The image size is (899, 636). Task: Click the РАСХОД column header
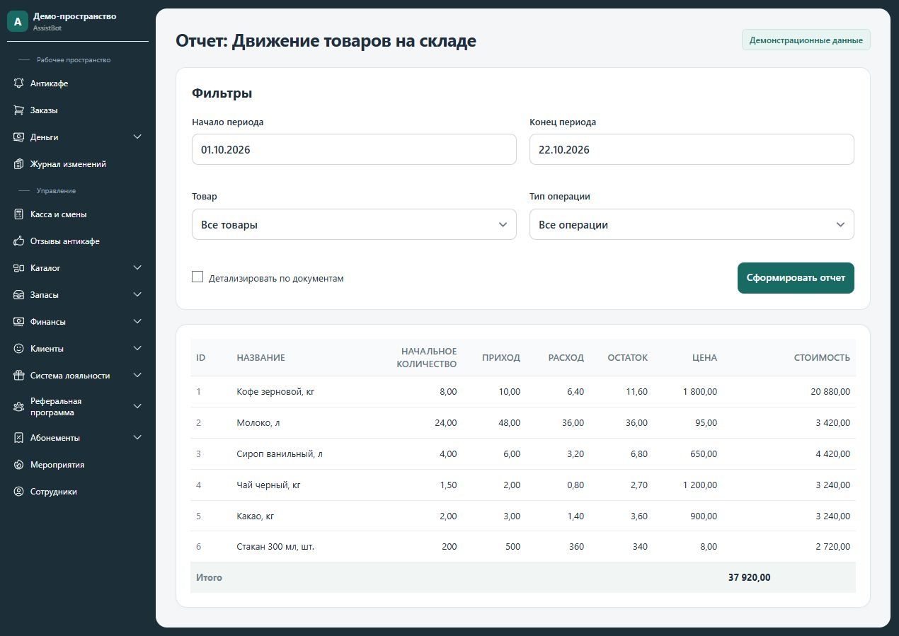pyautogui.click(x=566, y=358)
